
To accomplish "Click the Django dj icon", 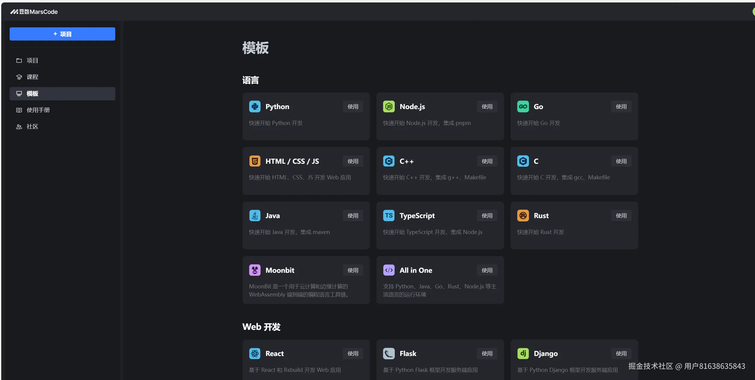I will (x=523, y=354).
